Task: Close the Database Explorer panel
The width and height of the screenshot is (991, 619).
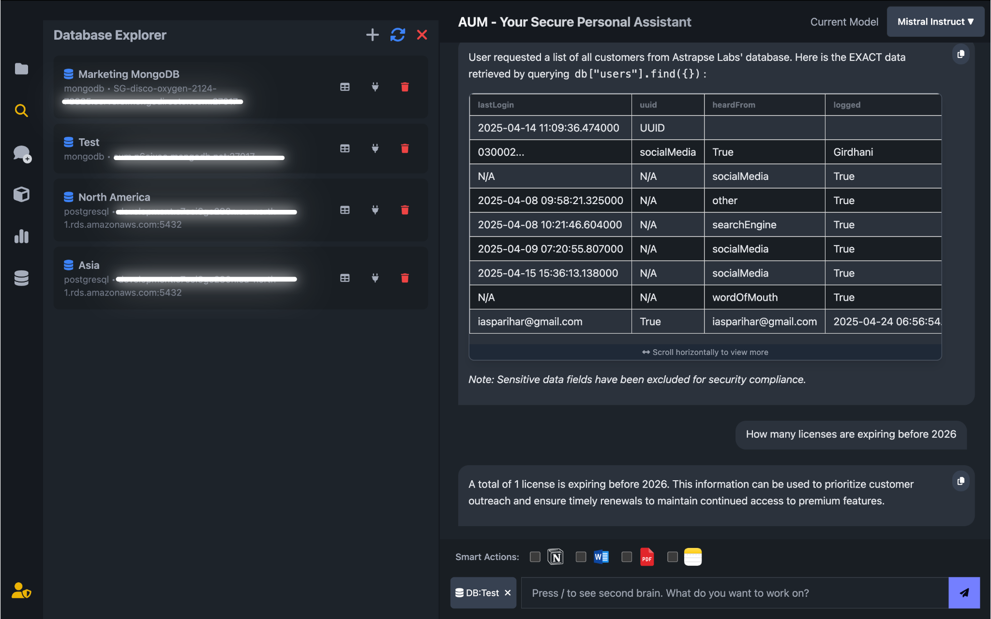Action: 422,35
